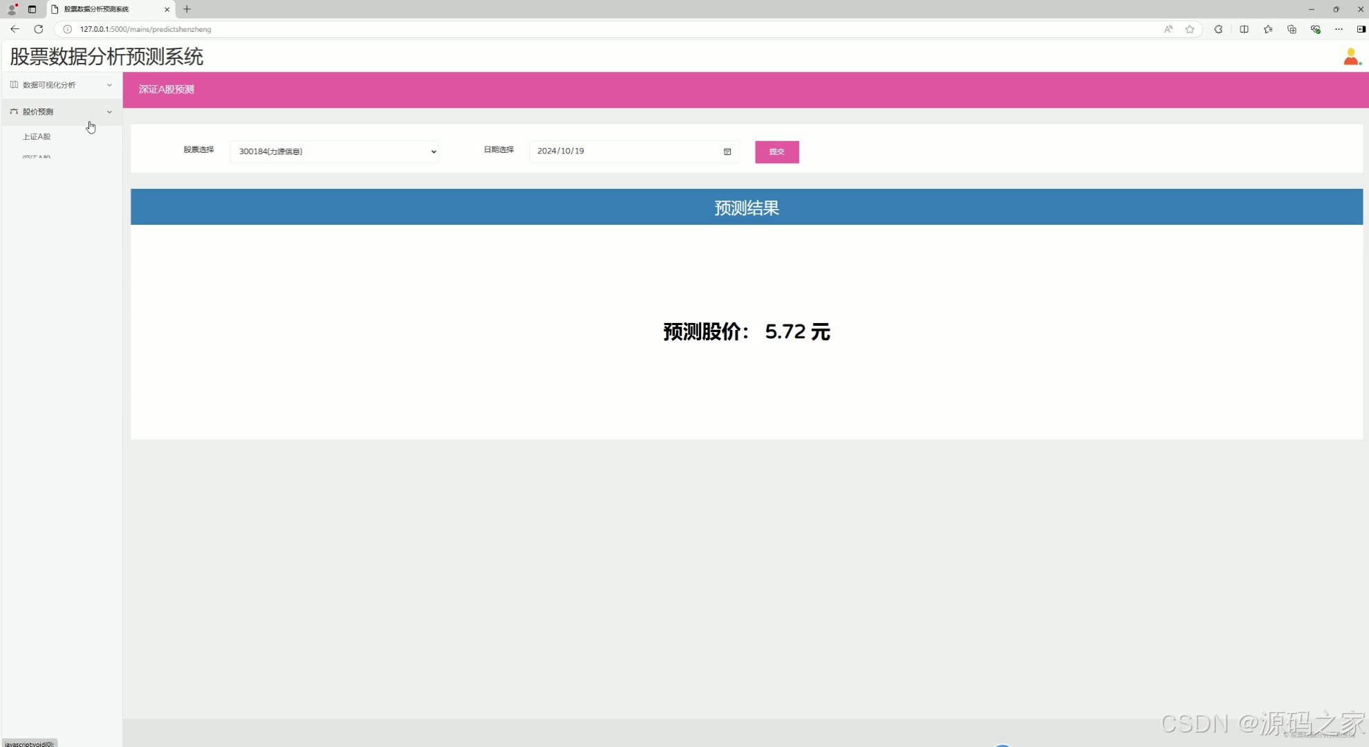
Task: Open the date picker calendar icon
Action: (x=727, y=151)
